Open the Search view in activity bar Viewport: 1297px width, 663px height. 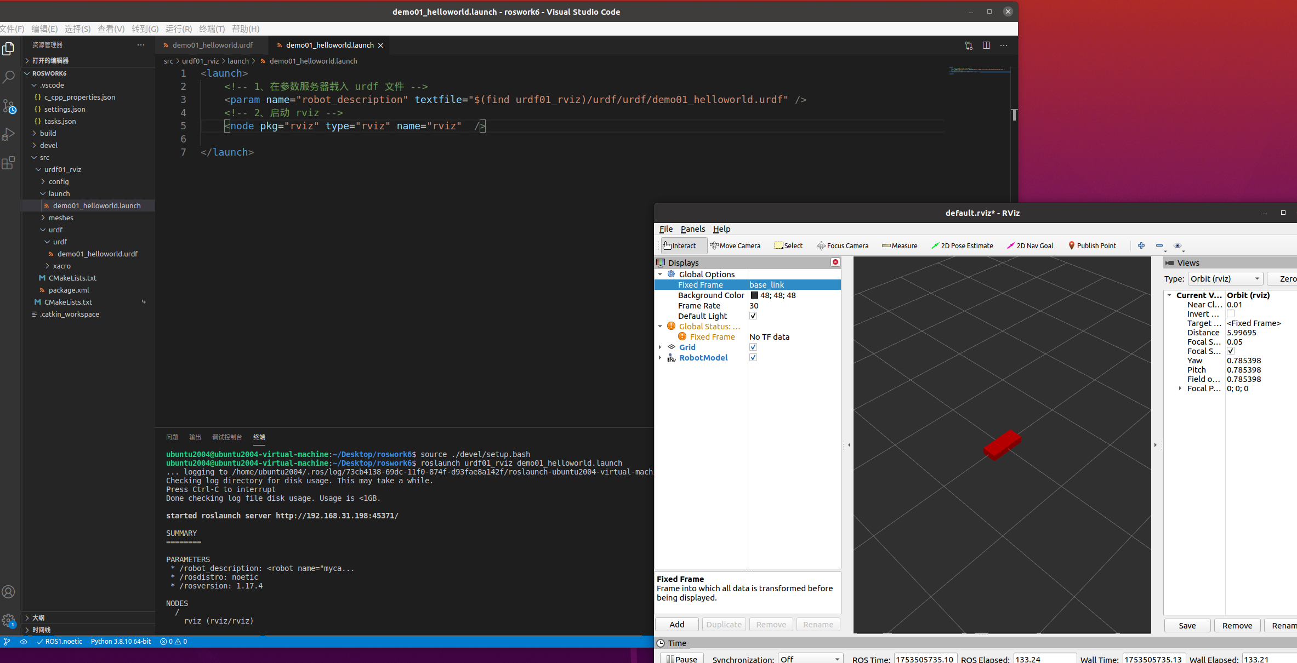[x=9, y=77]
